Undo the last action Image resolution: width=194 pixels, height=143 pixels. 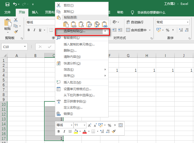tap(15, 4)
